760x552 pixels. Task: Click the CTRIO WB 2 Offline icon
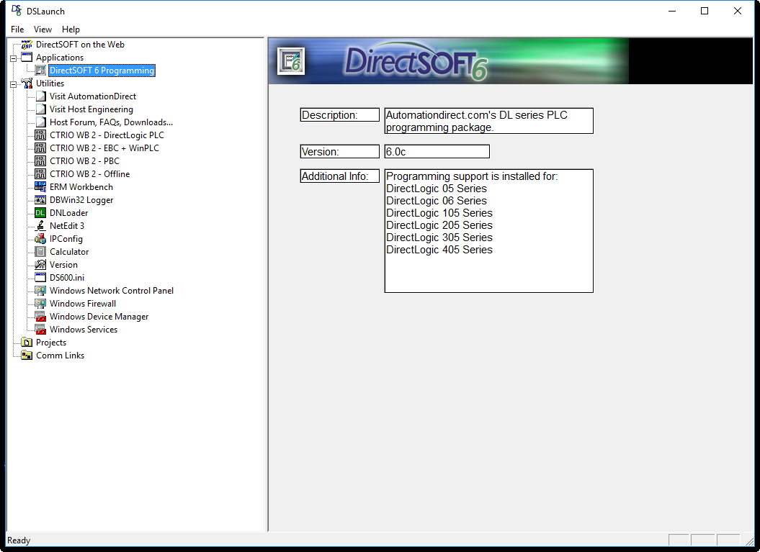pos(41,174)
